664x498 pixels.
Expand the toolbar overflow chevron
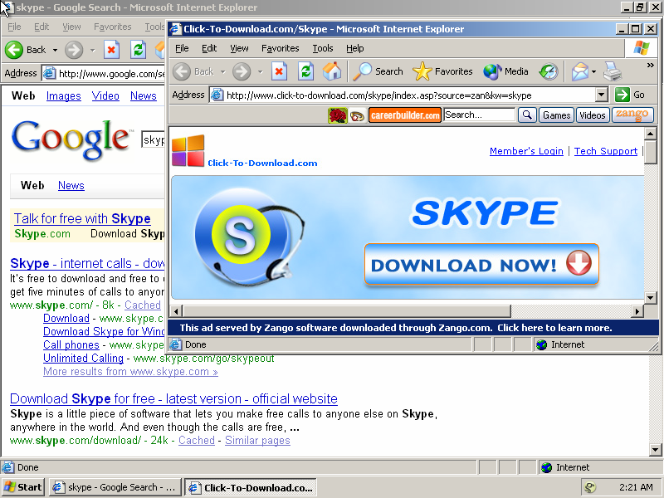pyautogui.click(x=651, y=66)
